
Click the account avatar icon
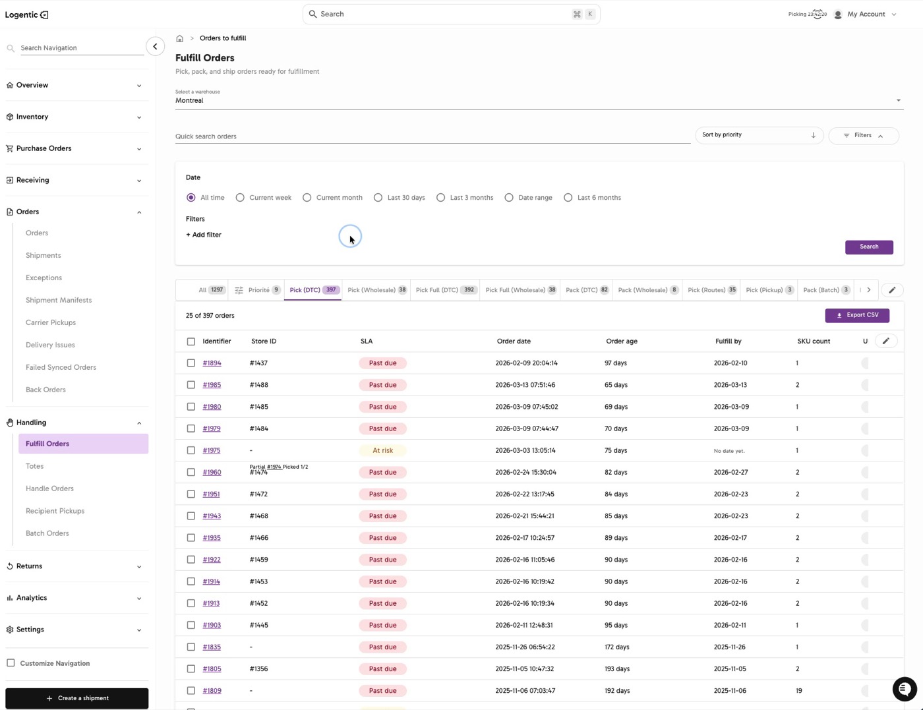[838, 14]
